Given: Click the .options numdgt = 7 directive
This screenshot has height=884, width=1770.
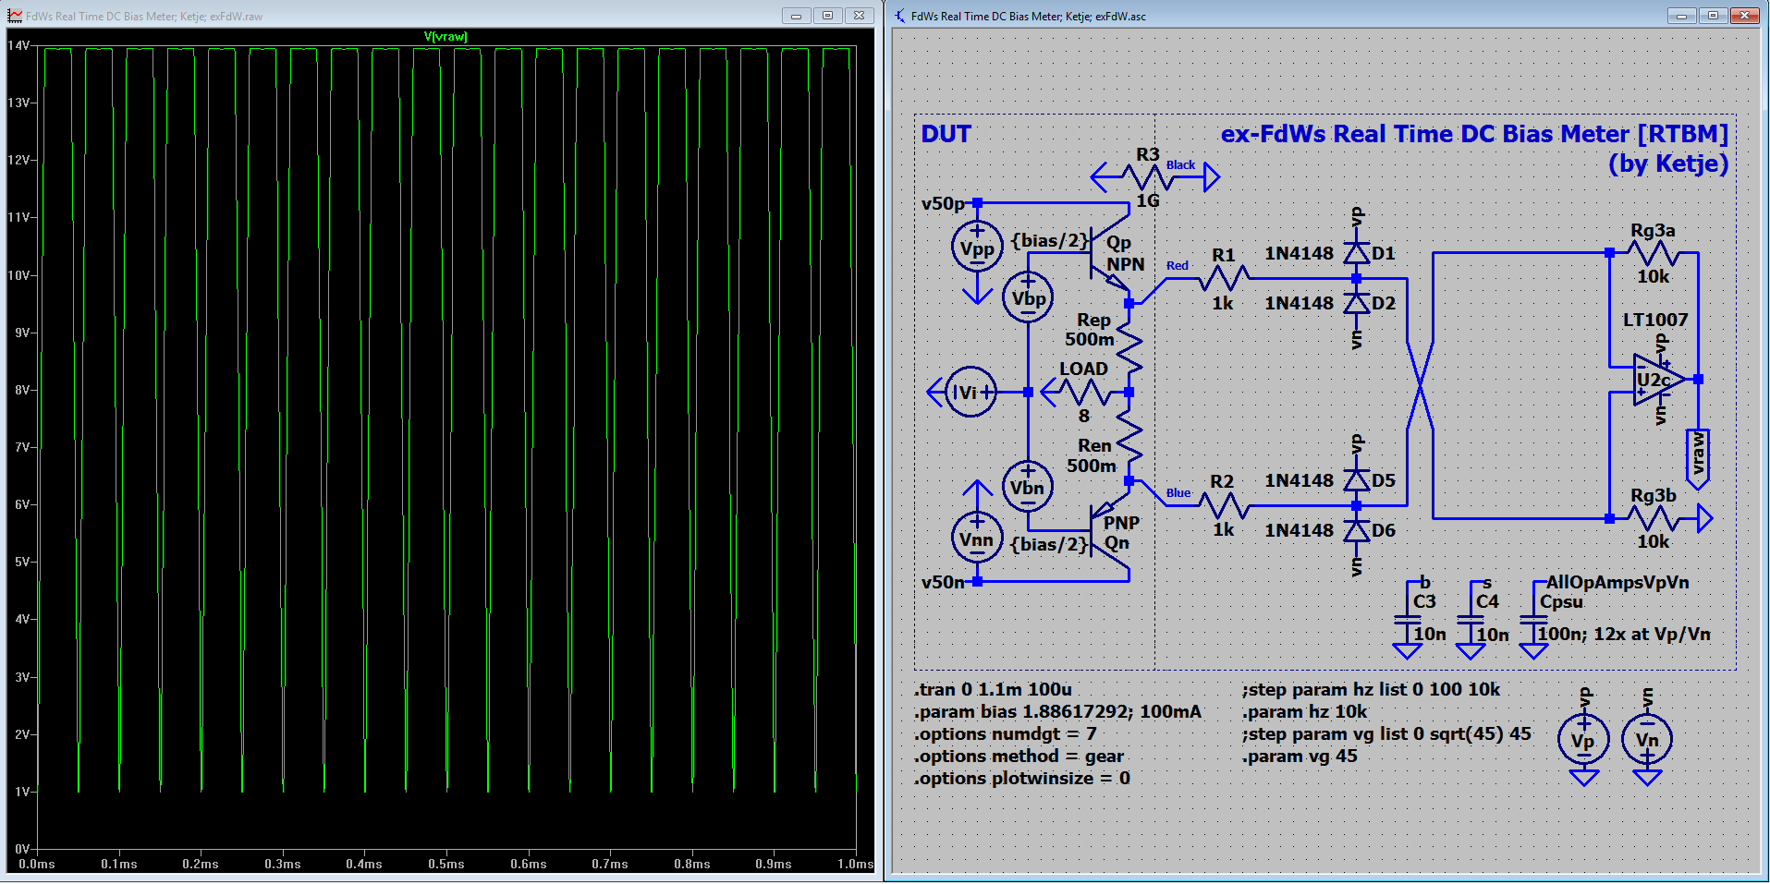Looking at the screenshot, I should click(x=1005, y=733).
